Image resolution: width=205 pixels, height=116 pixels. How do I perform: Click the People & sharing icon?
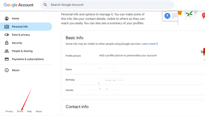pos(7,51)
